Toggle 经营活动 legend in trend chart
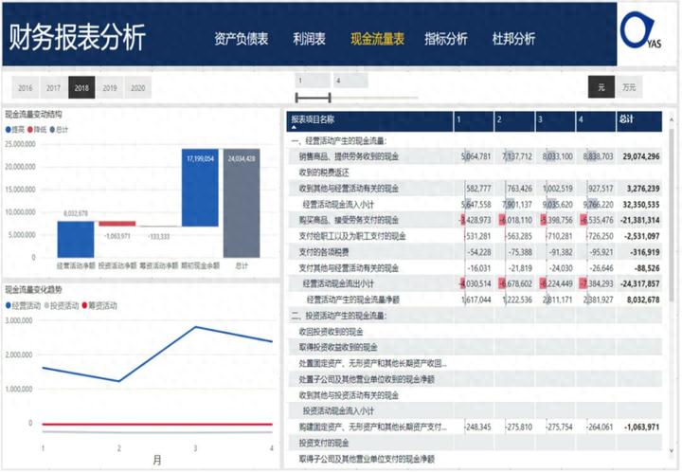The height and width of the screenshot is (473, 682). click(23, 306)
